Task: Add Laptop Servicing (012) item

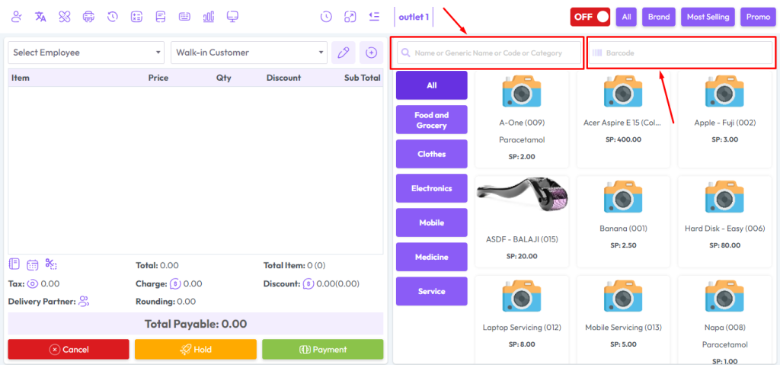Action: tap(522, 320)
